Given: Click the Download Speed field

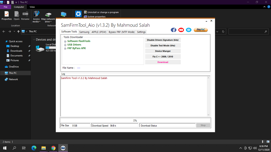Looking at the screenshot, I should coord(115,125).
